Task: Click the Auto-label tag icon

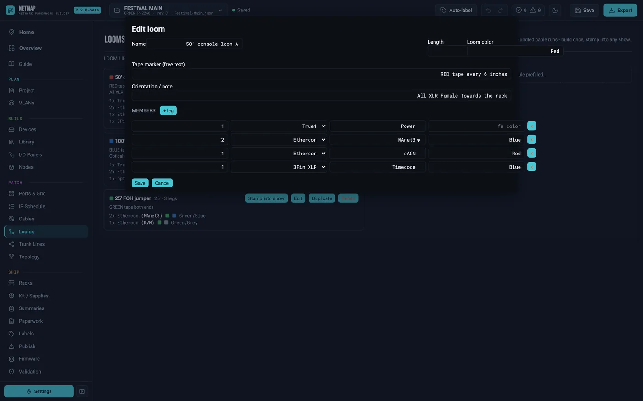Action: coord(443,10)
